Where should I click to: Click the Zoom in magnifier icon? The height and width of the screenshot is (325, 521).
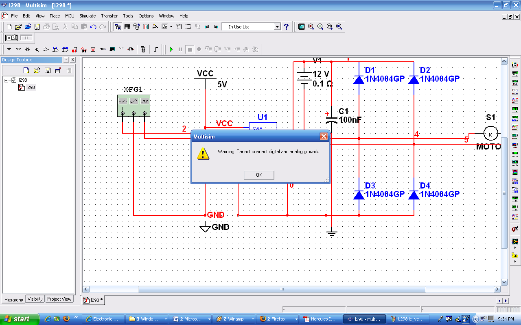click(x=311, y=27)
